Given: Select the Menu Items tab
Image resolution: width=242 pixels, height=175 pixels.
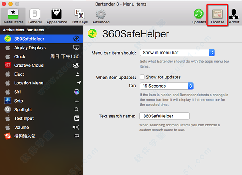Looking at the screenshot, I should click(13, 16).
